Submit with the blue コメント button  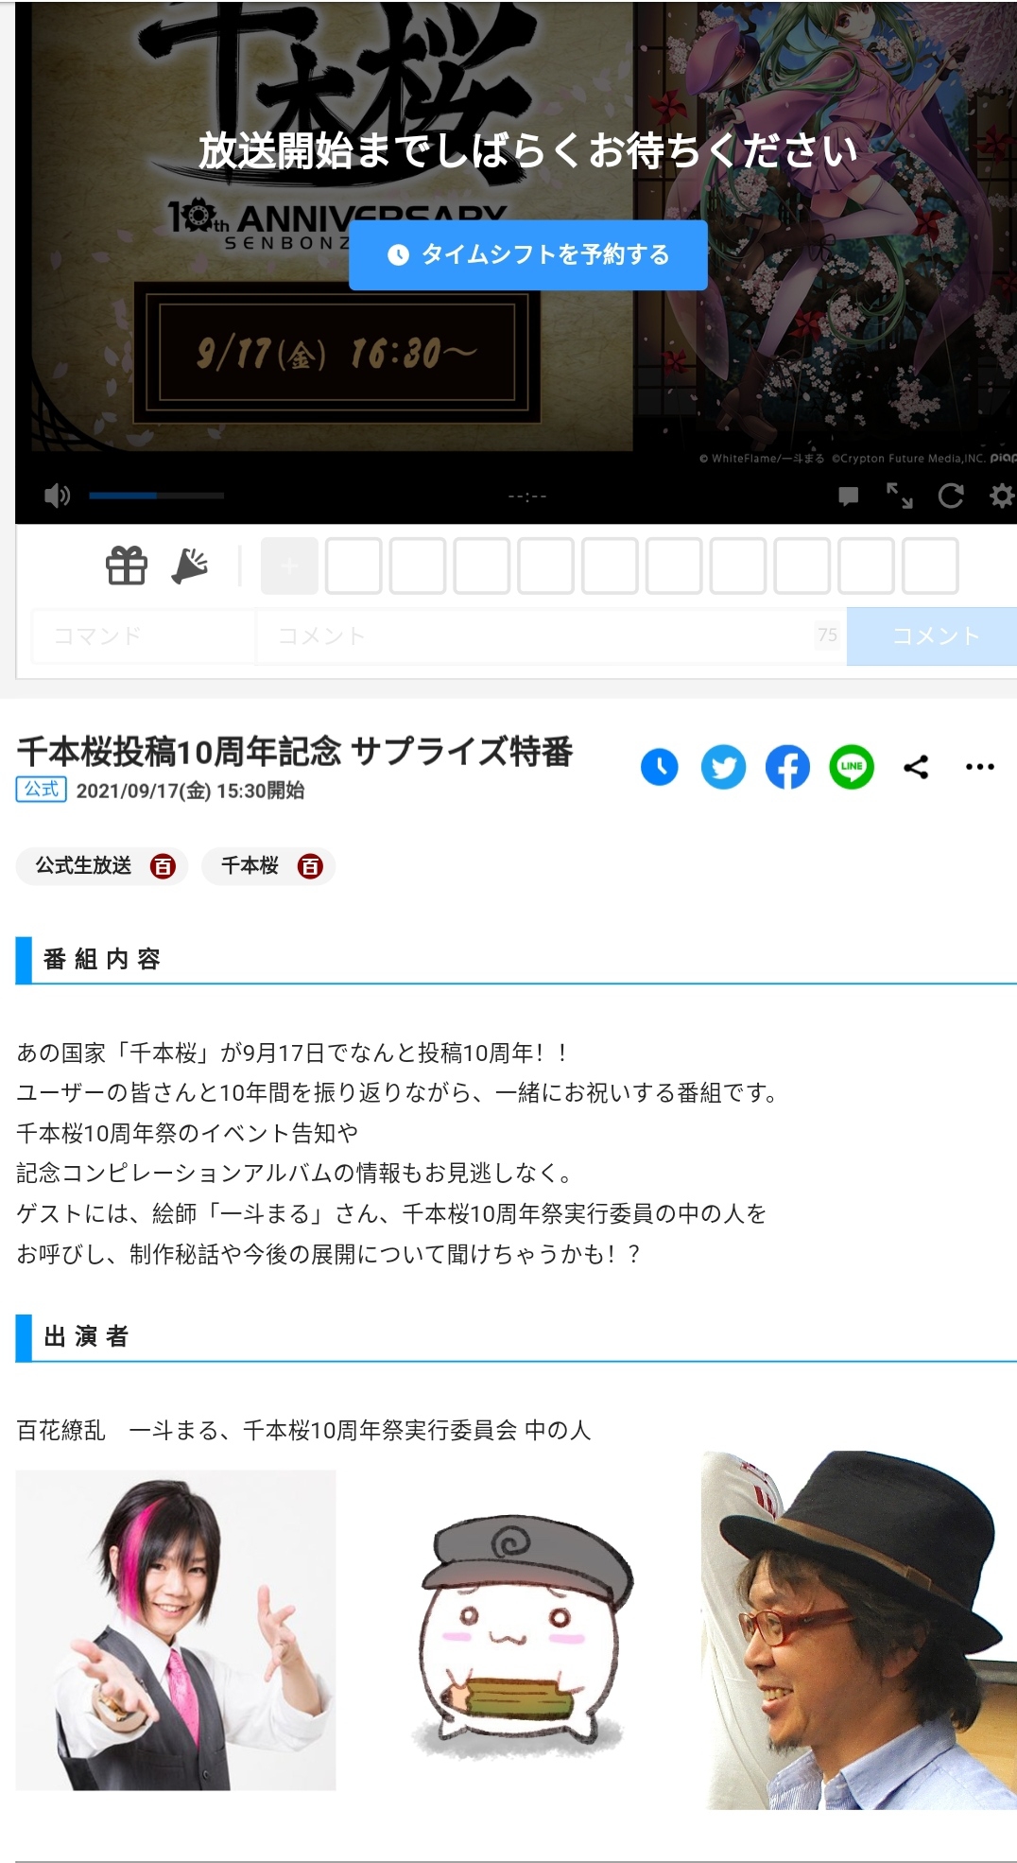[x=932, y=636]
